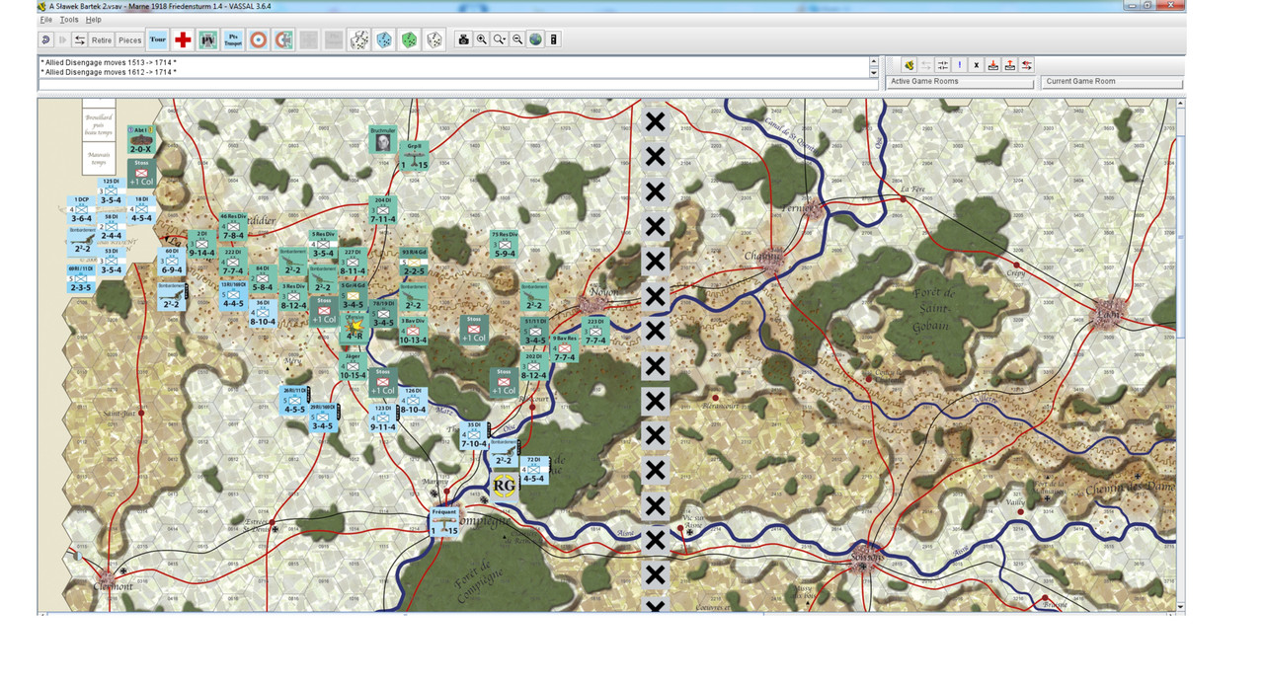1264x684 pixels.
Task: Click the black X server icon
Action: click(976, 65)
